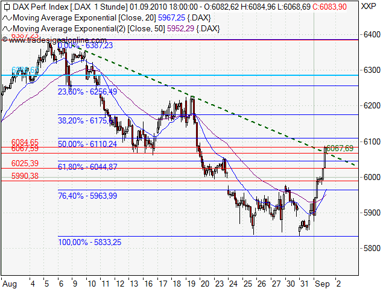Viewport: 386px width, 289px height.
Task: Select the purple EMA value 5952,29
Action: (180, 29)
